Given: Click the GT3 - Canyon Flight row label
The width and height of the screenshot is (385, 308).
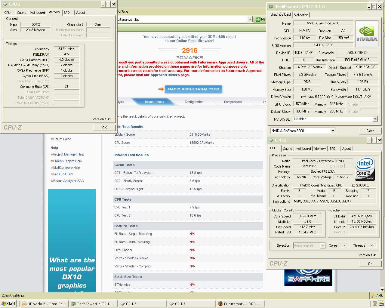Looking at the screenshot, I should click(x=128, y=189).
